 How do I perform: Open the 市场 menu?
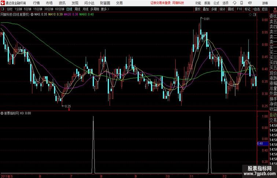(x=49, y=3)
